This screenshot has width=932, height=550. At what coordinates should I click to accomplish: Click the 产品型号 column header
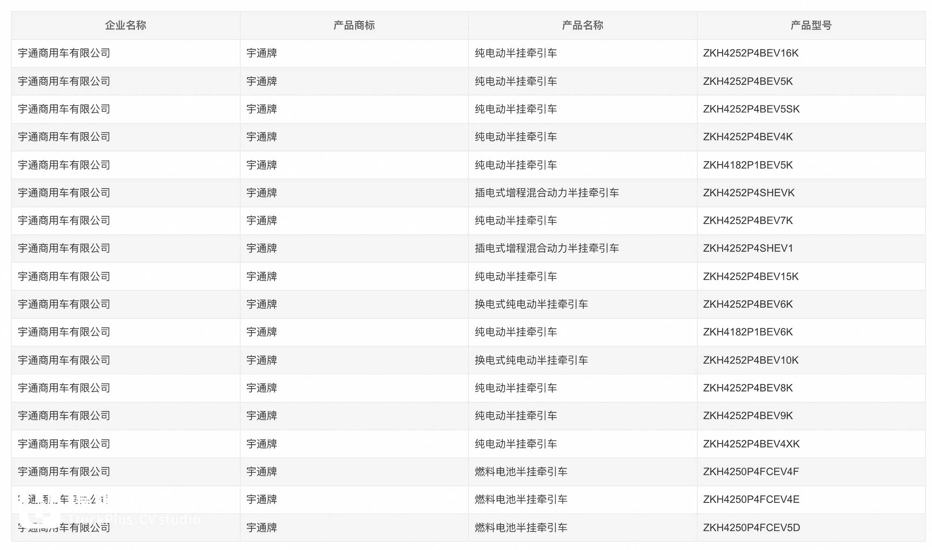[x=811, y=25]
